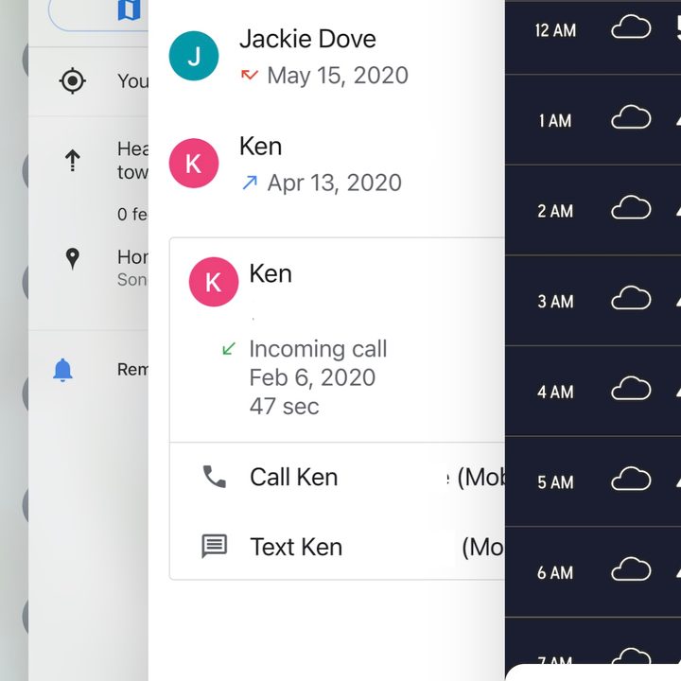Select the Call Ken option
Screen dimensions: 681x681
point(338,477)
